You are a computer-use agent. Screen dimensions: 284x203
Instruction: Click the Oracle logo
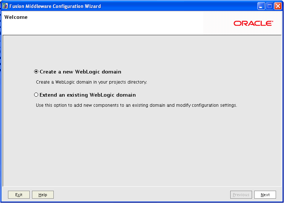[253, 23]
